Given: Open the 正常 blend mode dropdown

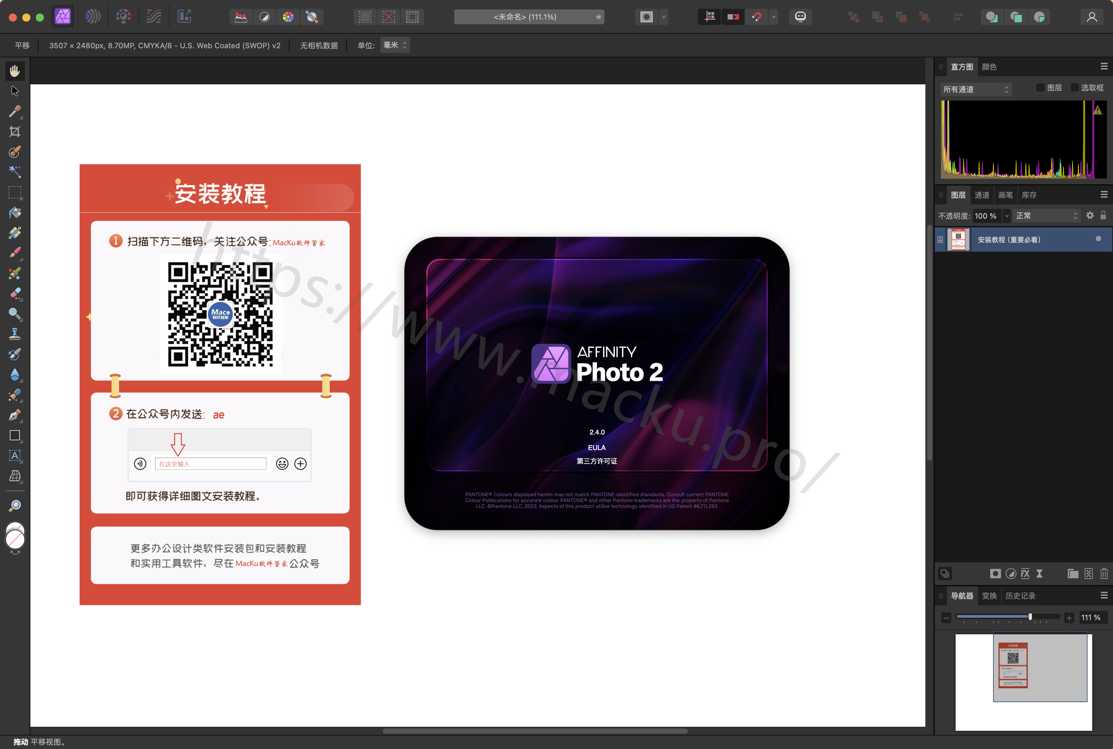Looking at the screenshot, I should click(1046, 216).
